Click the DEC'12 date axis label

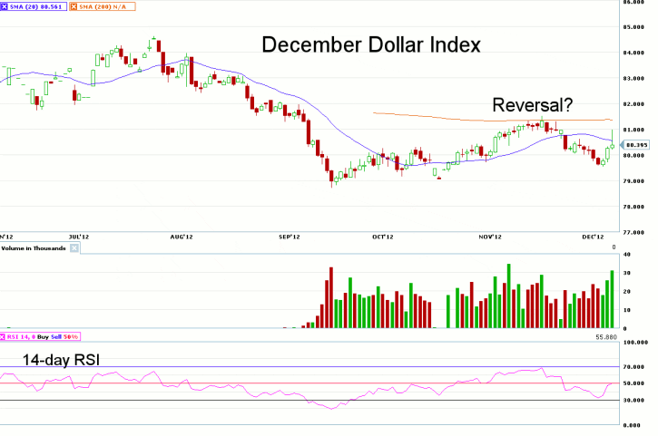(x=593, y=237)
